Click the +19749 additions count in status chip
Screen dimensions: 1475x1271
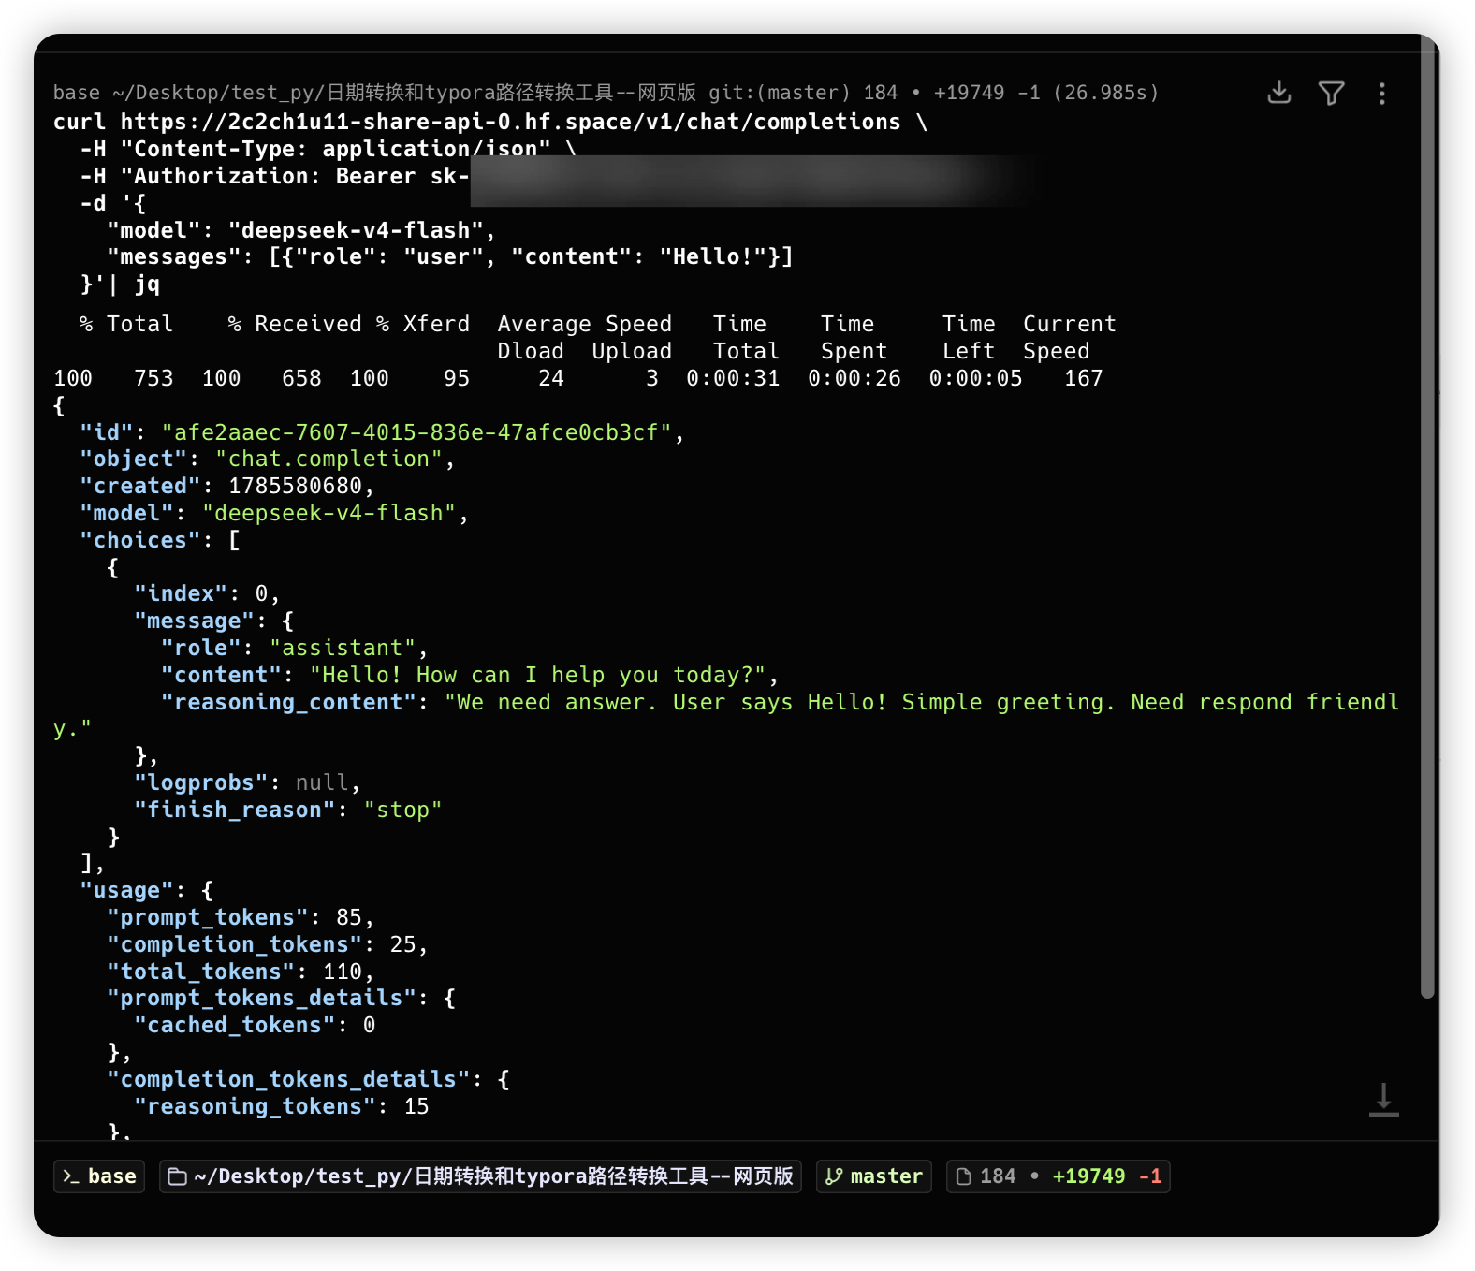(1088, 1176)
